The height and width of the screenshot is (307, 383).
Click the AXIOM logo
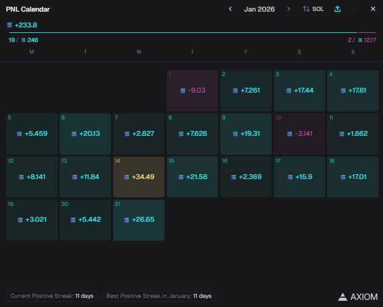(x=357, y=297)
